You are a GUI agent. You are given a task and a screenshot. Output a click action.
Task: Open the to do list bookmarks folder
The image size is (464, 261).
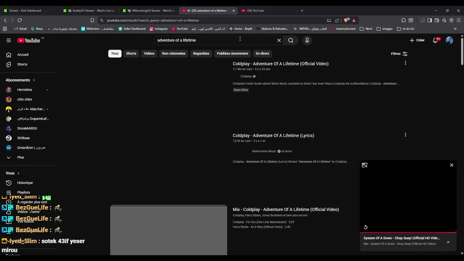tap(406, 29)
